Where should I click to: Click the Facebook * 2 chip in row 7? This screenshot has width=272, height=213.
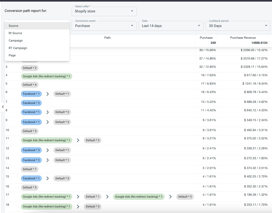coord(31,103)
